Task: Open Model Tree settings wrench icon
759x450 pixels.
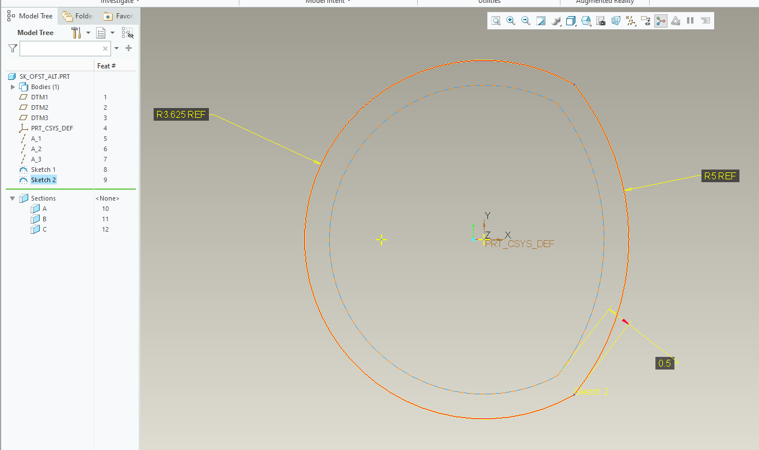Action: [76, 32]
